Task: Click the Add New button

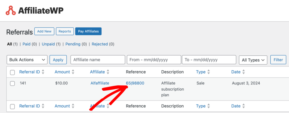Action: [x=44, y=31]
